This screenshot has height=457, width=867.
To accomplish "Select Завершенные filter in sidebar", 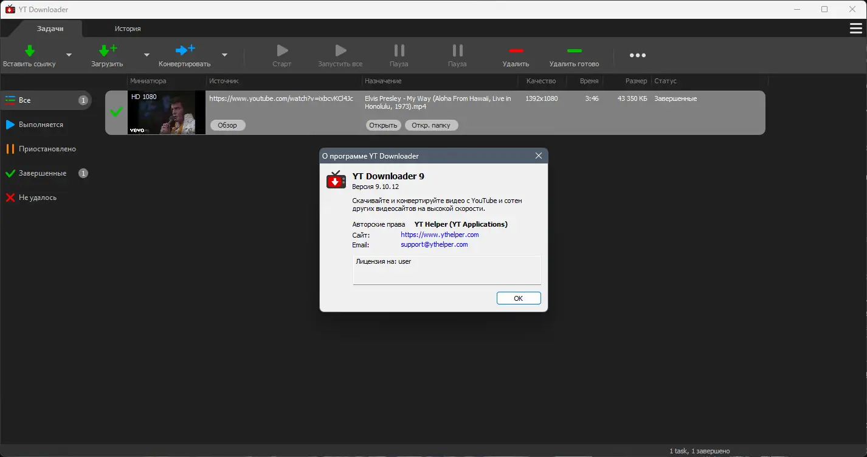I will (46, 173).
